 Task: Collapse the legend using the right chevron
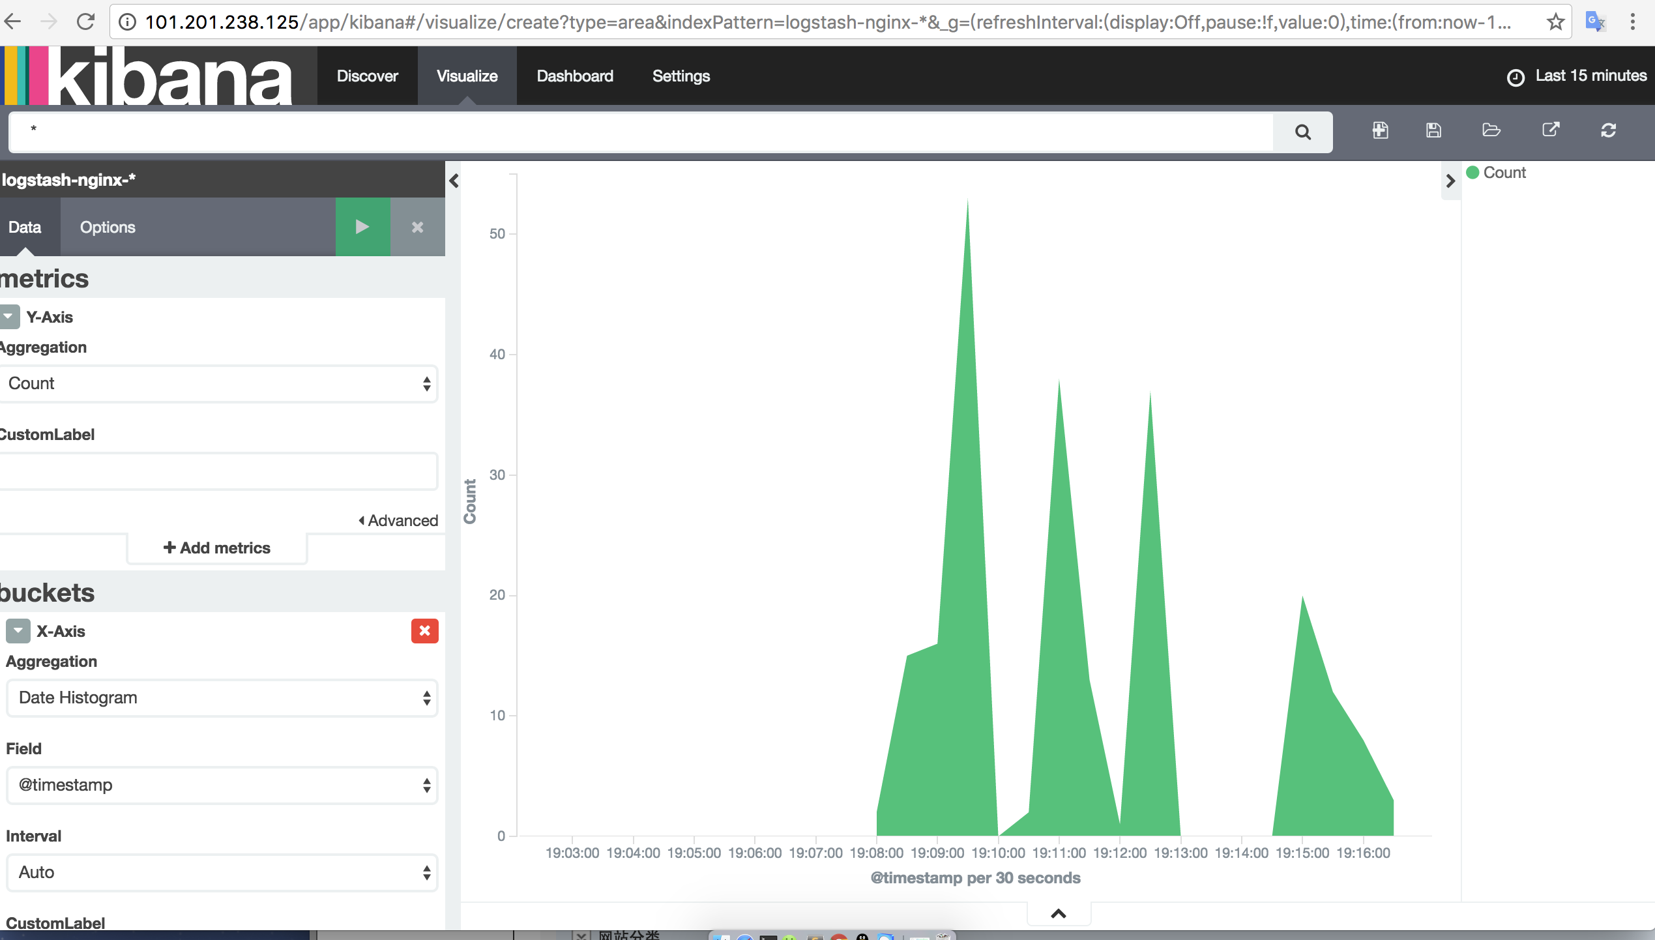click(1450, 182)
